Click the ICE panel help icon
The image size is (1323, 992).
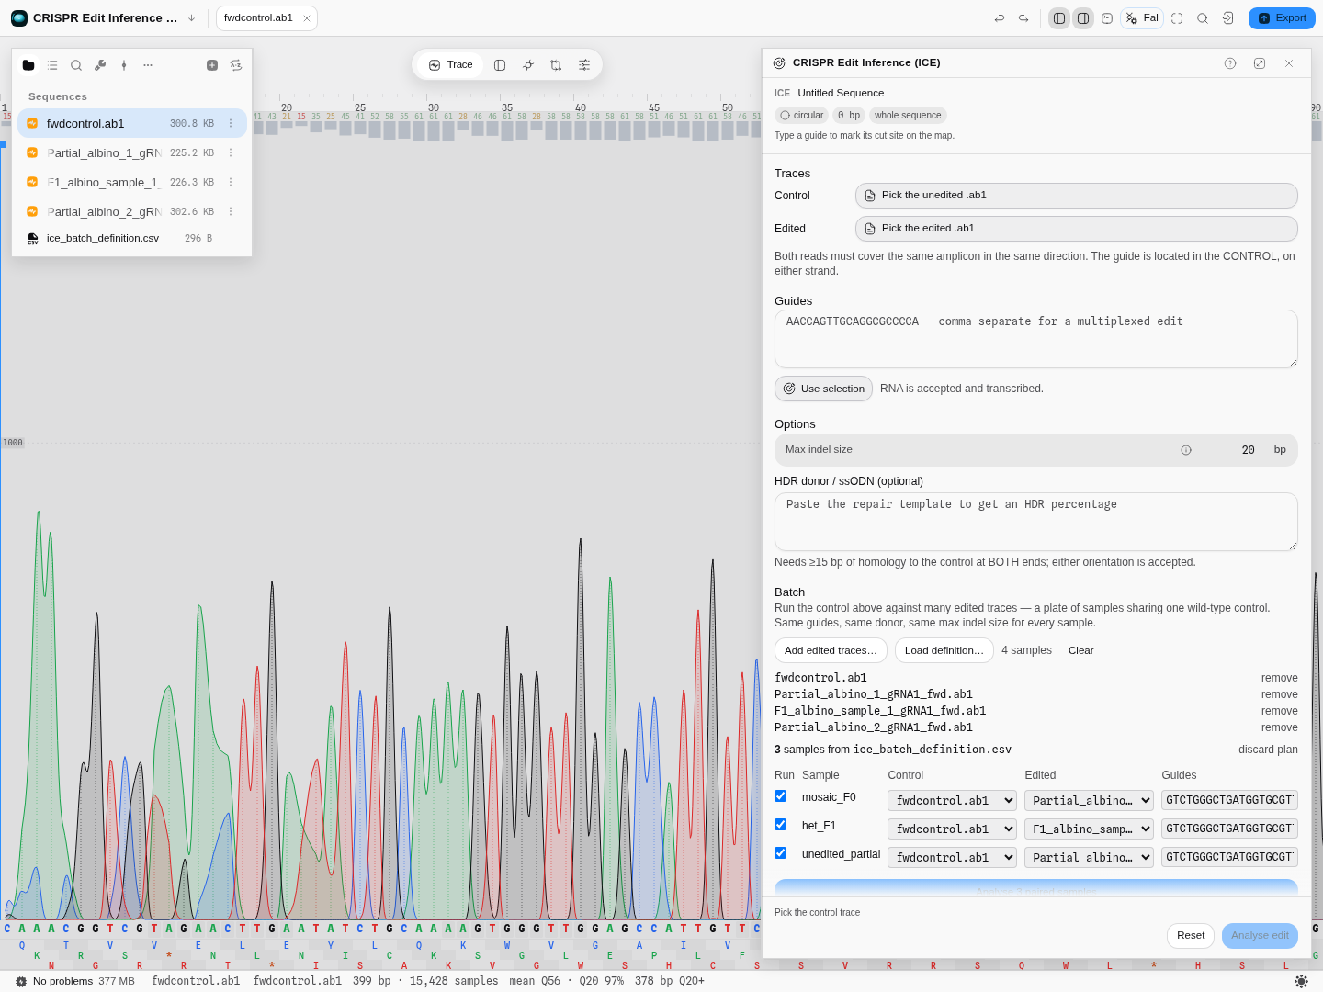(1230, 63)
